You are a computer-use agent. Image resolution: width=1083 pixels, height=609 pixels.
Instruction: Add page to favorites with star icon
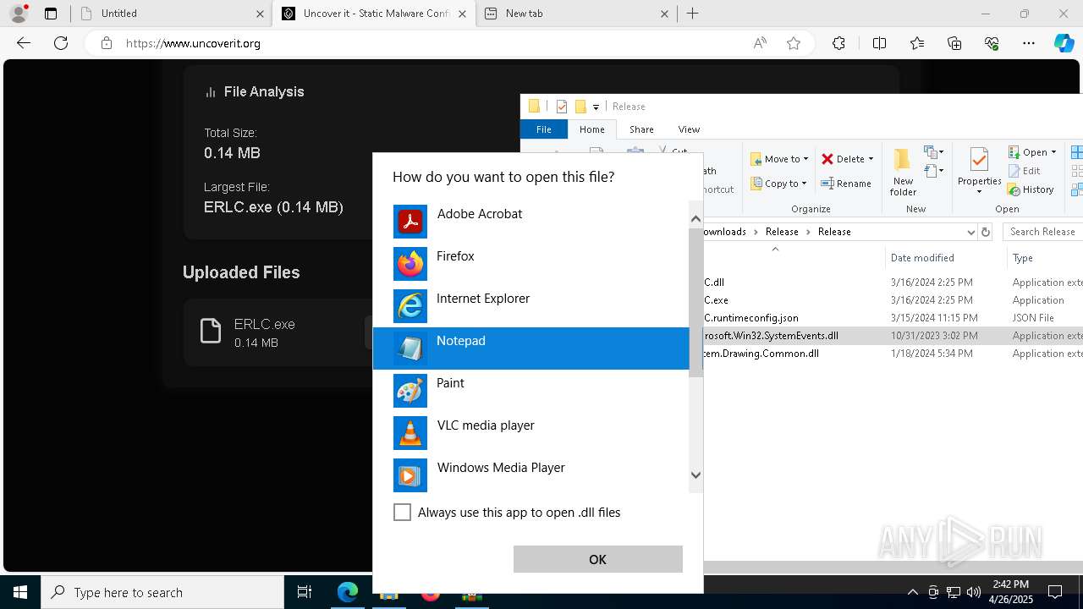click(x=794, y=43)
